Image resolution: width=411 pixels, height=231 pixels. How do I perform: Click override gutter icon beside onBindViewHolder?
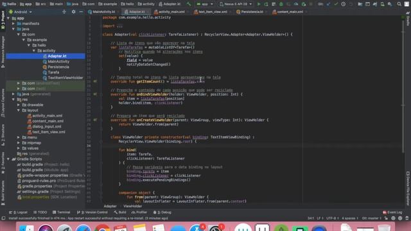coord(95,94)
